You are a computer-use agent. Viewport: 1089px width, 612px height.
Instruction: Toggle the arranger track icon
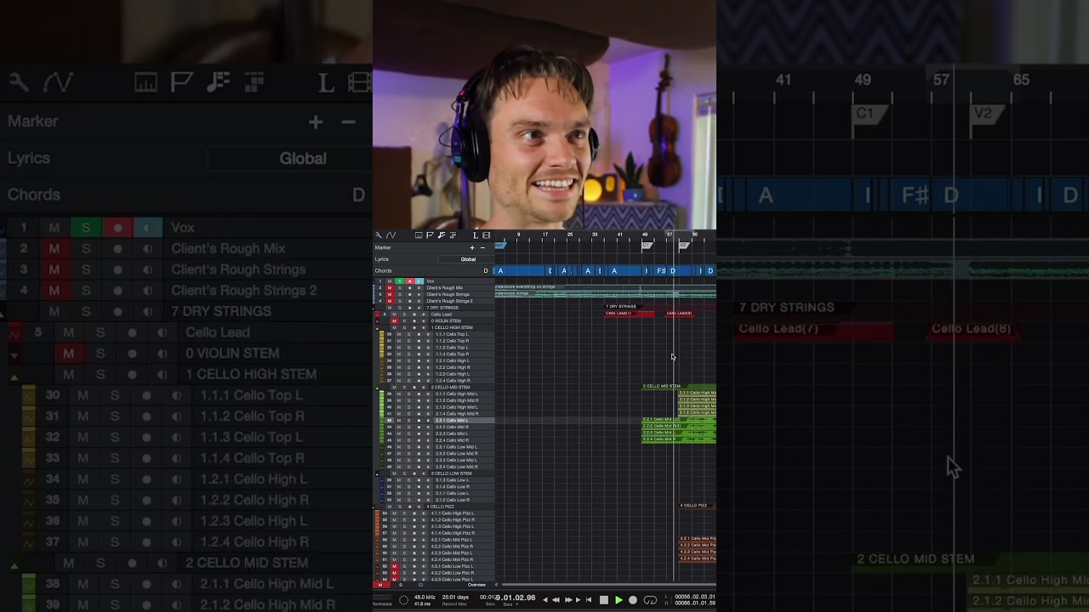[419, 235]
